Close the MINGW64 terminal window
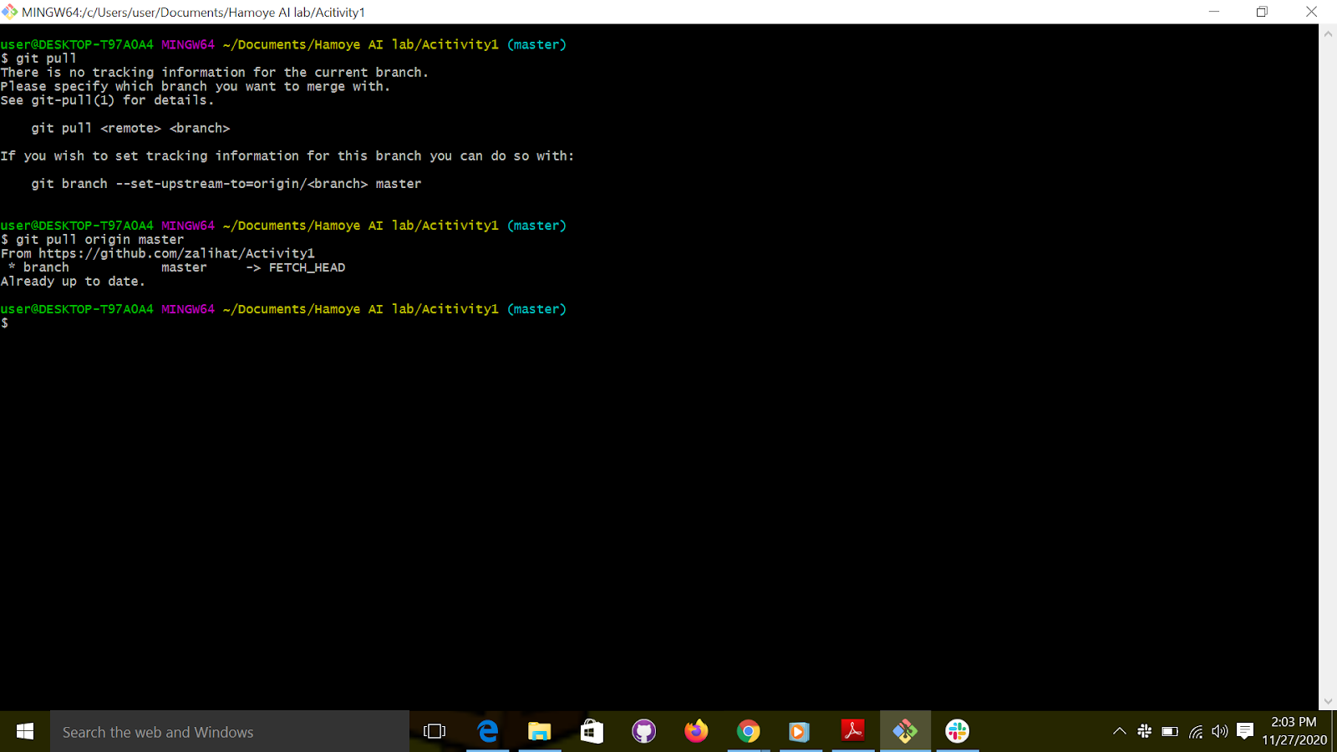The image size is (1337, 752). 1311,12
